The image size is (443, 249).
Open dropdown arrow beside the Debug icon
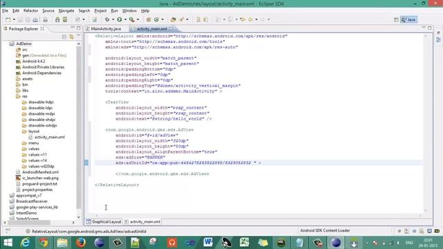(x=113, y=19)
